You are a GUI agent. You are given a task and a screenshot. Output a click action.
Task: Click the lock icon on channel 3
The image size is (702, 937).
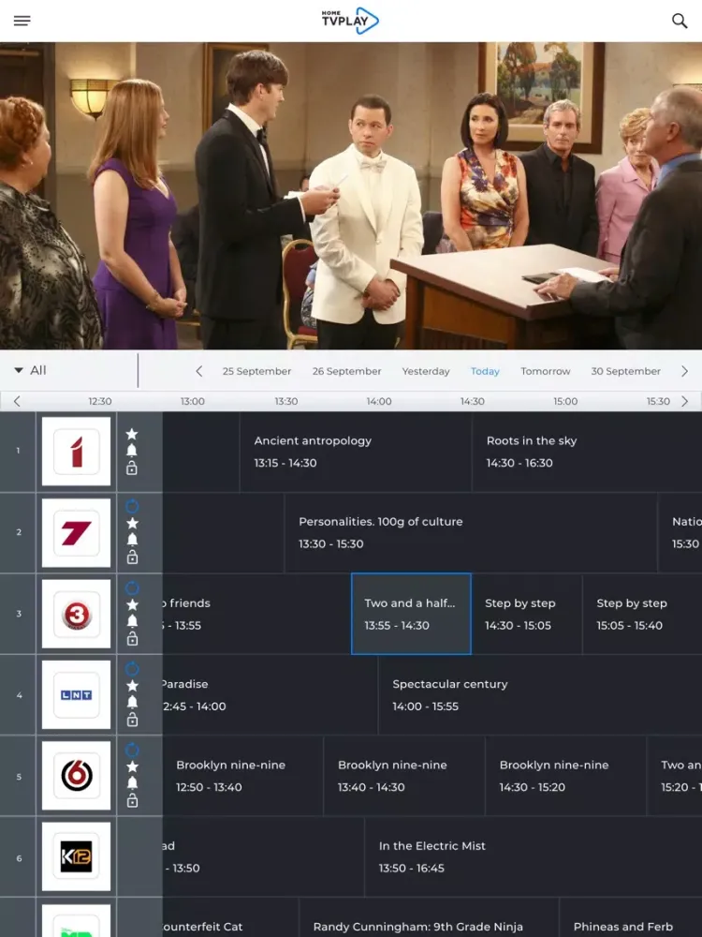(132, 639)
